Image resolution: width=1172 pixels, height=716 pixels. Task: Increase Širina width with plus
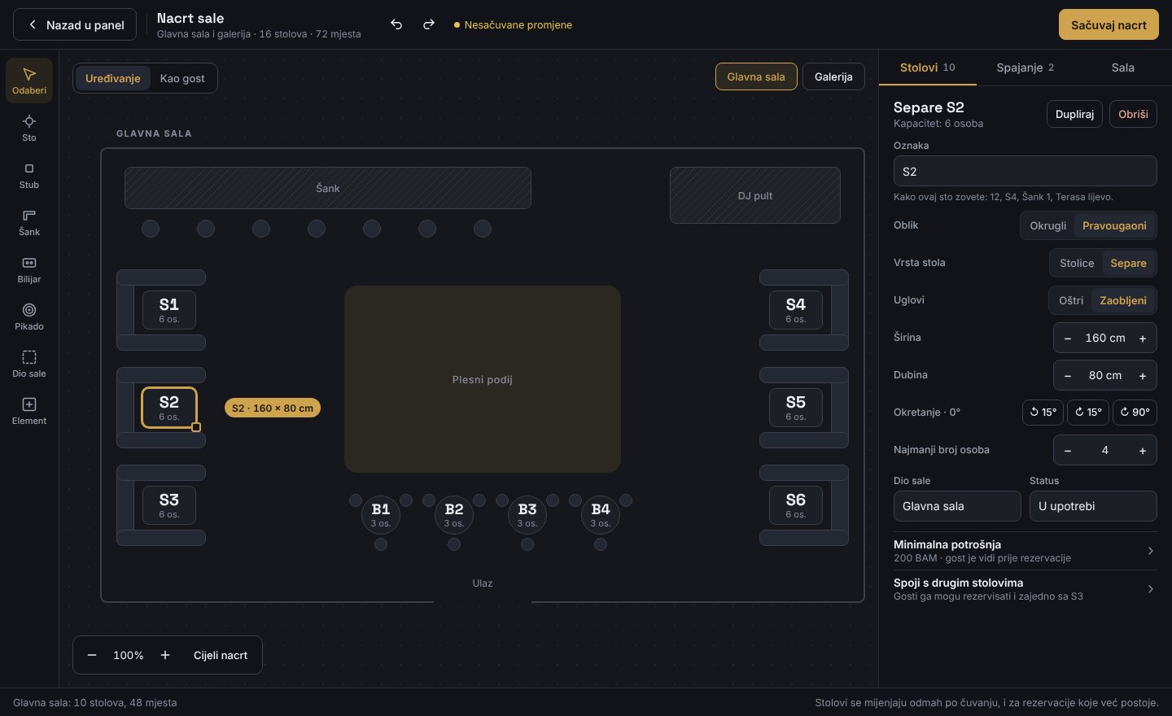(1143, 338)
